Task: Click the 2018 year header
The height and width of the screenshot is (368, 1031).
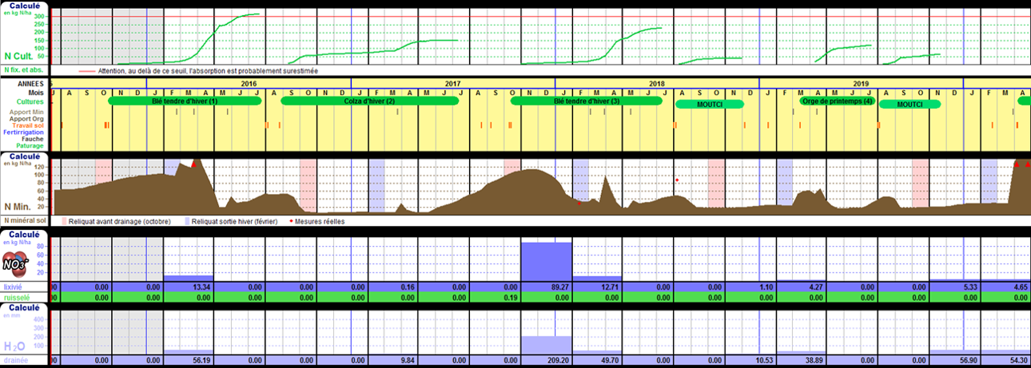Action: click(657, 83)
